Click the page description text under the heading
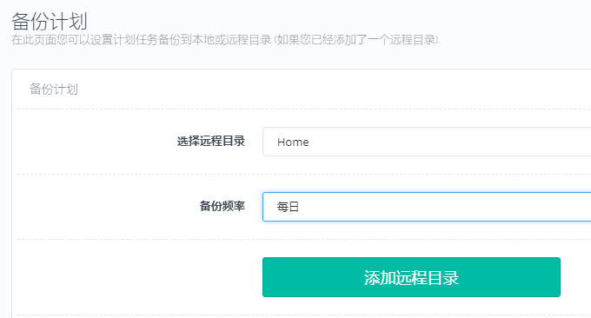Screen dimensions: 591x318 [225, 40]
